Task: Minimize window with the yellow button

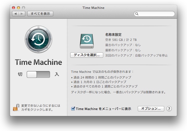Action: (x=18, y=8)
